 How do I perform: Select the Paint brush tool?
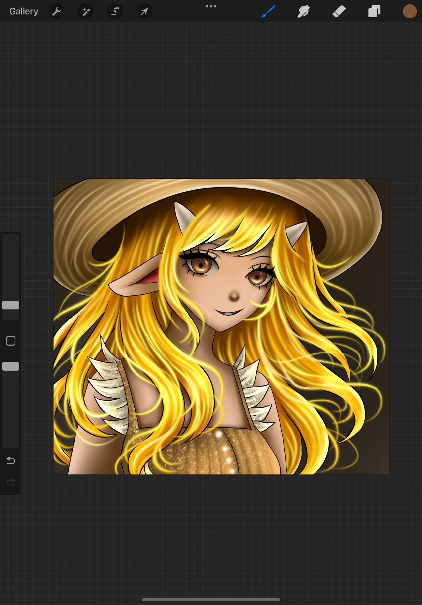pyautogui.click(x=268, y=12)
